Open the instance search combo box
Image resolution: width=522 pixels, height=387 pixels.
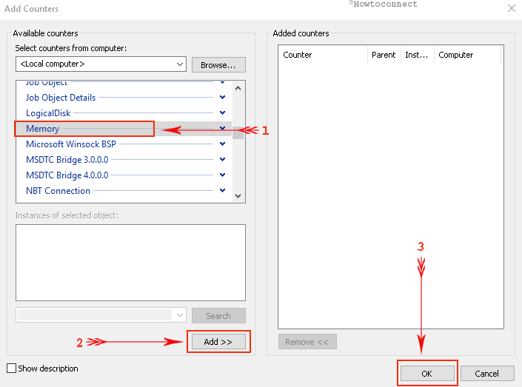tap(101, 314)
